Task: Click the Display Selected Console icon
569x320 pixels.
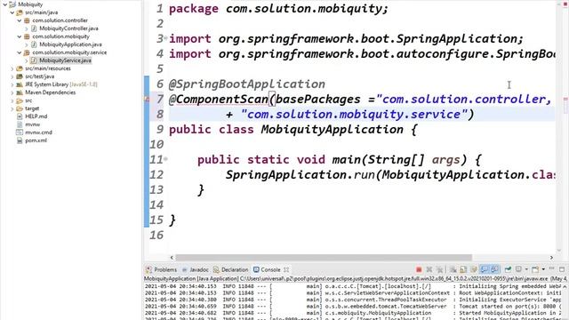Action: [x=518, y=269]
